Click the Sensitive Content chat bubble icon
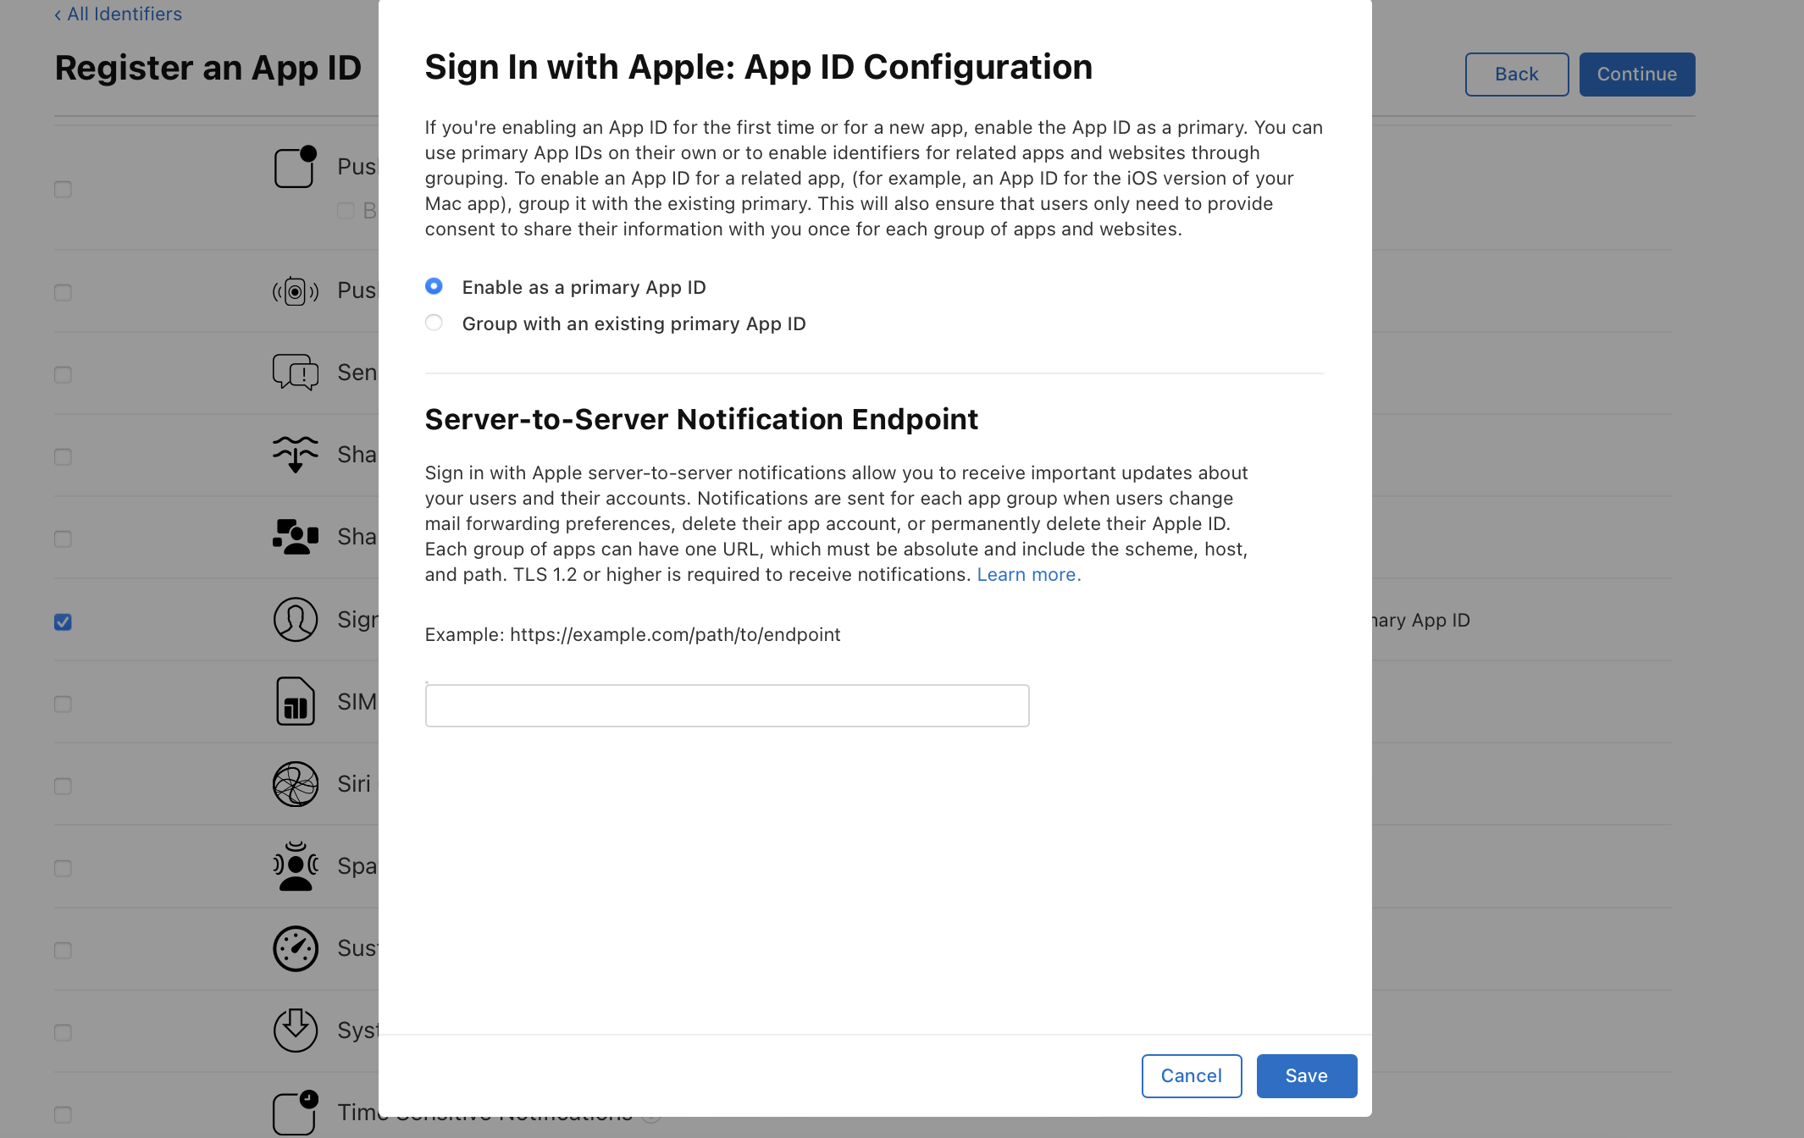1804x1138 pixels. coord(295,373)
